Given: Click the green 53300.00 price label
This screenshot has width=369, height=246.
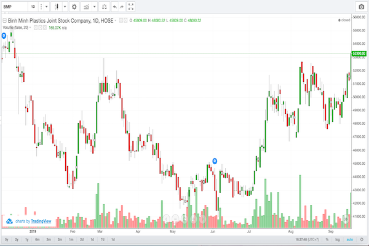Looking at the screenshot, I should pos(359,54).
